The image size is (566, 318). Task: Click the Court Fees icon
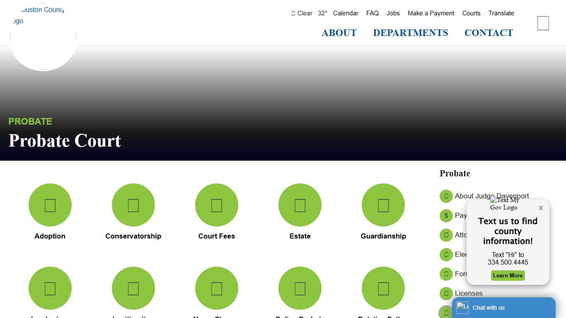[x=216, y=205]
